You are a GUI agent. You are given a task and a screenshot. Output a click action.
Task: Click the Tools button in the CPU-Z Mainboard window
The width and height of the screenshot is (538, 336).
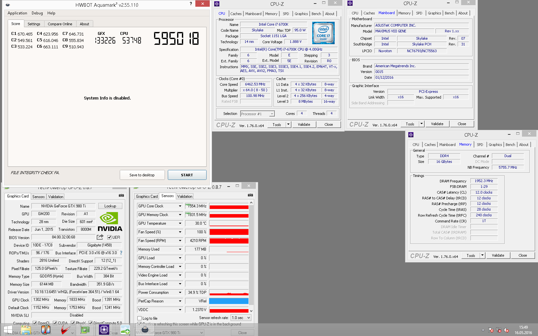[x=410, y=124]
